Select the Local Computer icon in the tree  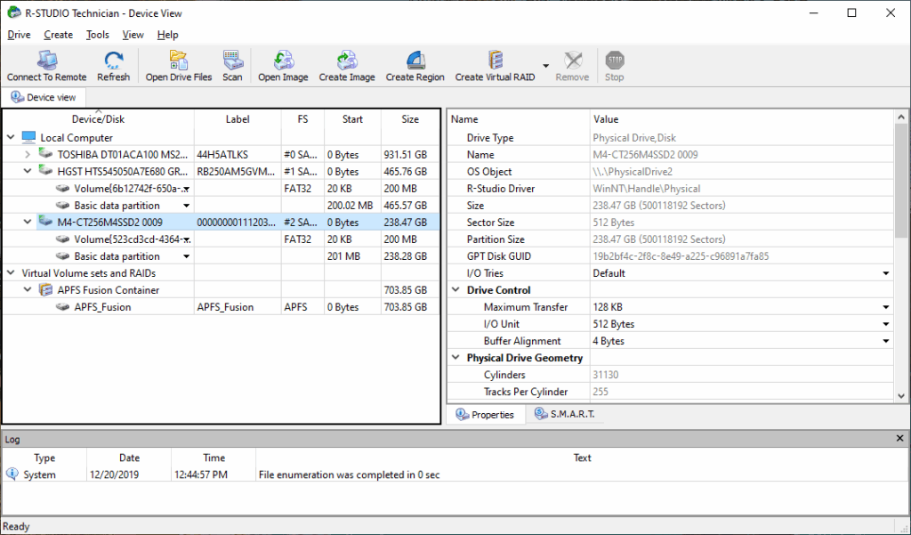click(x=29, y=138)
